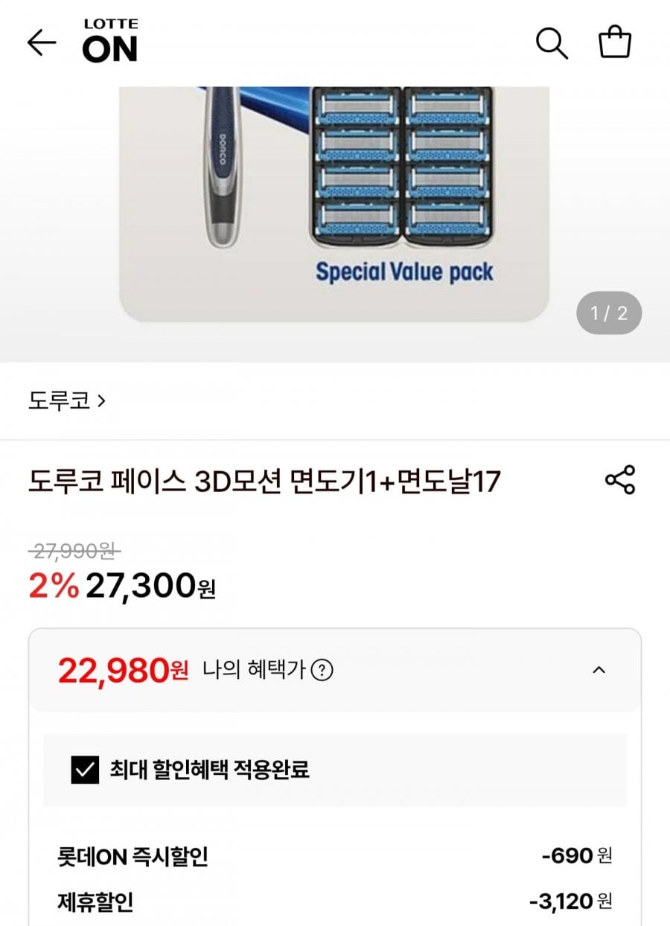
Task: Tap the 롯데ON 즉시할인 row
Action: [x=335, y=856]
